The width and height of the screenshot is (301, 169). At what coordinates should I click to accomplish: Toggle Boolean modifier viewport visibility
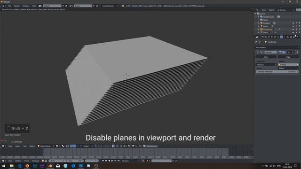tap(284, 52)
